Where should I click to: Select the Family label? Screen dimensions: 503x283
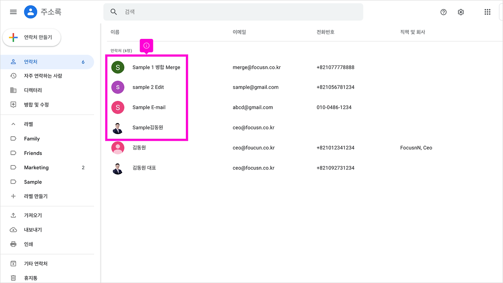[x=32, y=138]
